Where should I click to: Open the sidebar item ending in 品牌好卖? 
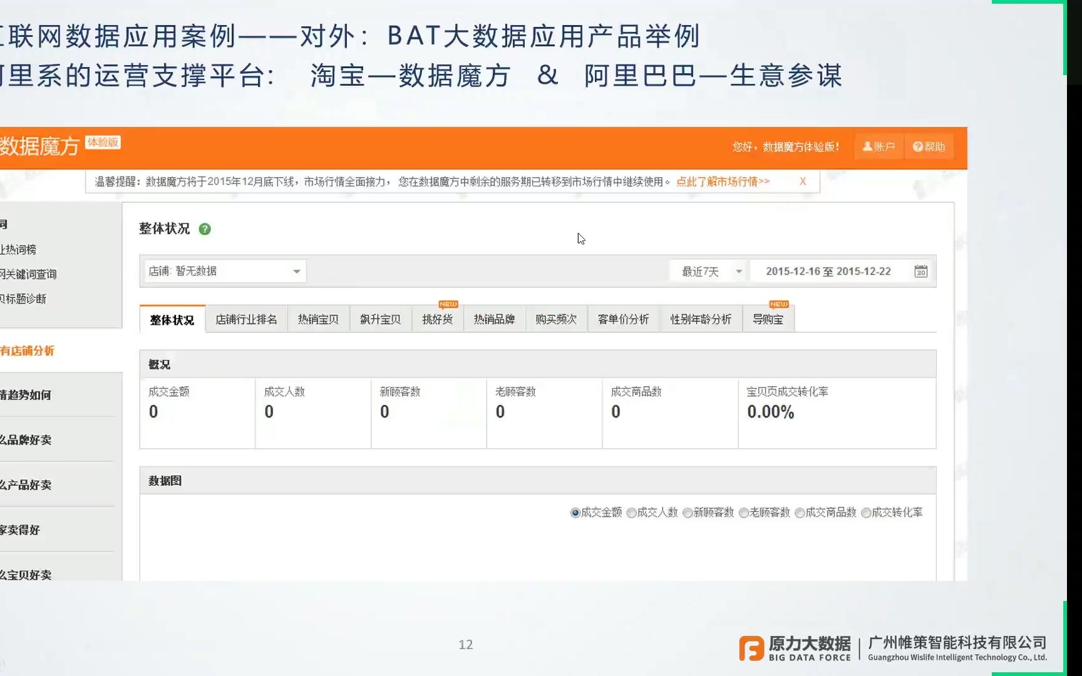pyautogui.click(x=26, y=440)
